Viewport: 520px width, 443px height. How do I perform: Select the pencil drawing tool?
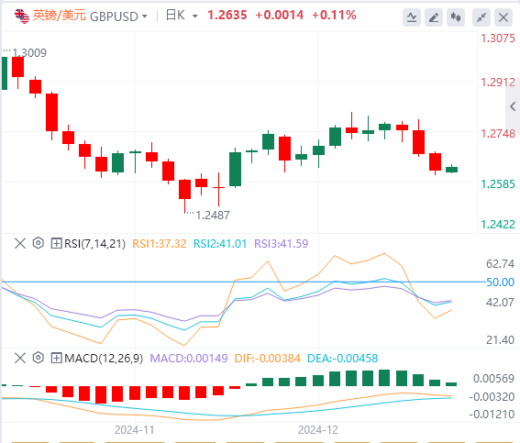(x=434, y=17)
